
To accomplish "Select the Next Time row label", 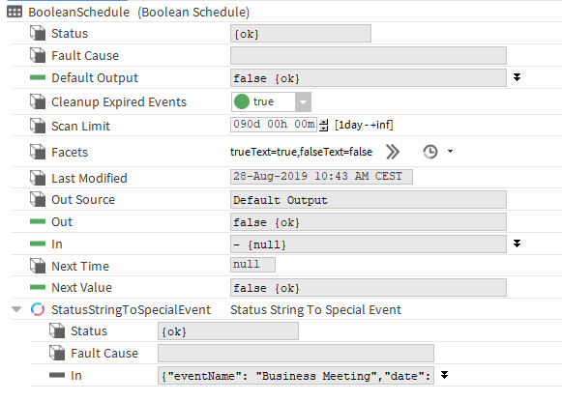I will (80, 267).
